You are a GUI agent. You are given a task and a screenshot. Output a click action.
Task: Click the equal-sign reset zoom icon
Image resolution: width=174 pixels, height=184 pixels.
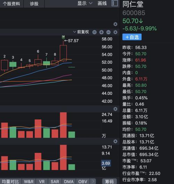coord(95,32)
